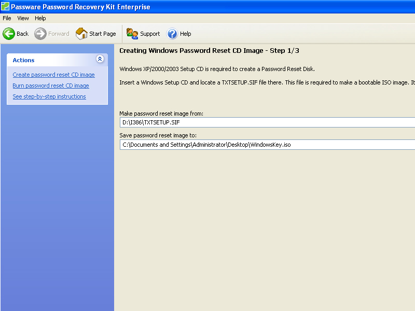Screen dimensions: 415x311
Task: Open the Help menu in menu bar
Action: (x=40, y=18)
